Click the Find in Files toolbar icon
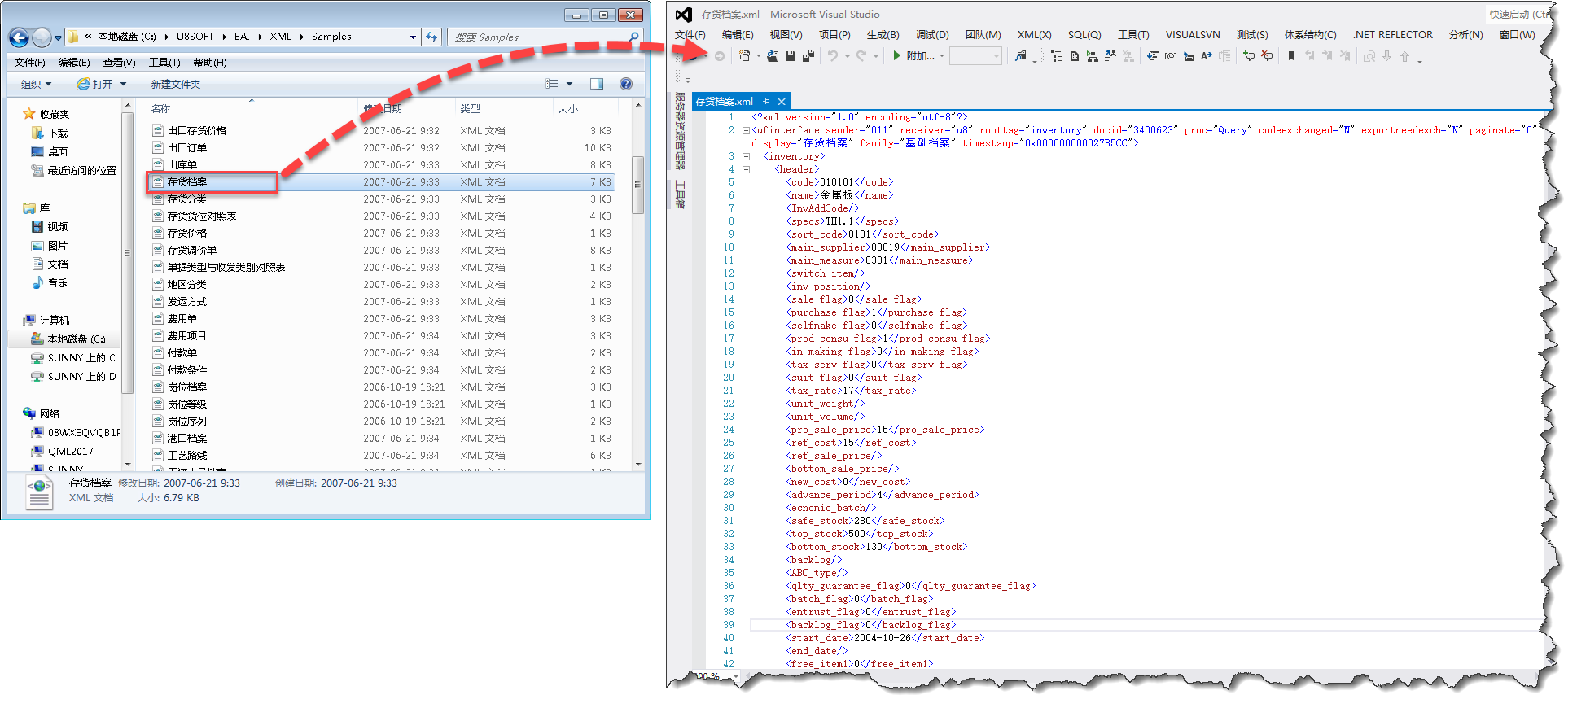 point(1020,56)
